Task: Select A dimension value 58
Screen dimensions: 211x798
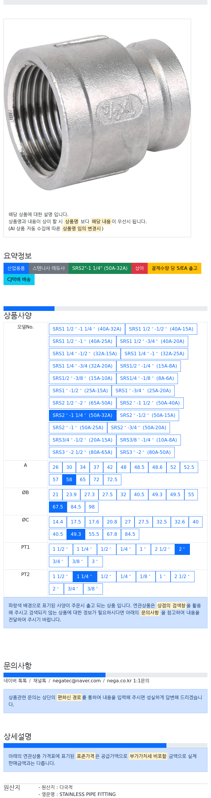Action: [69, 479]
